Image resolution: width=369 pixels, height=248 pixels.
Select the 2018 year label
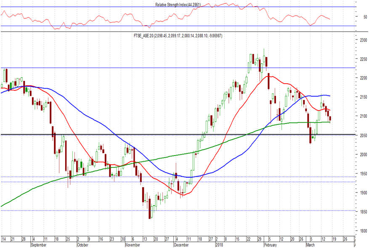coord(219,245)
